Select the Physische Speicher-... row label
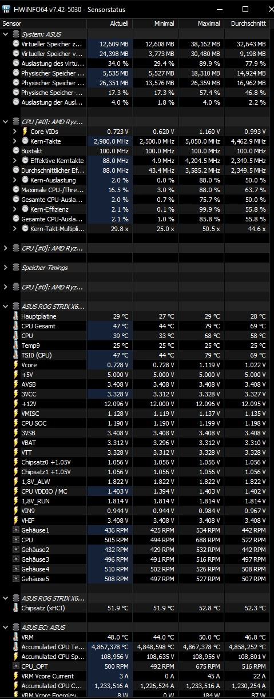Viewport: 274px width, 699px height. click(51, 93)
